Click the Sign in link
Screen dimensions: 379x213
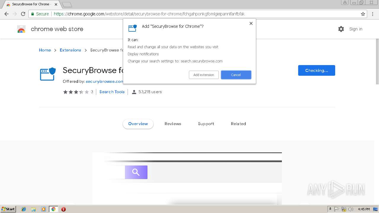point(356,29)
